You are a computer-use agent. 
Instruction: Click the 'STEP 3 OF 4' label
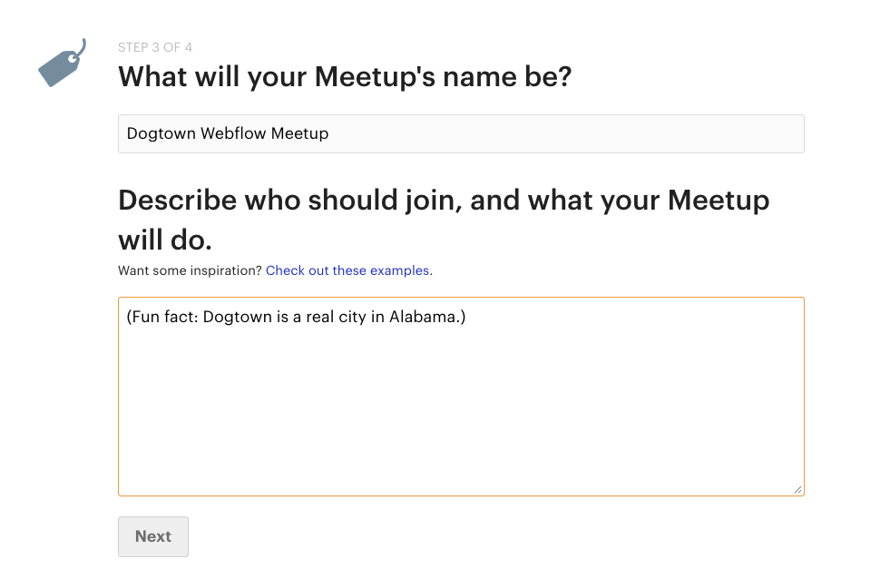point(155,48)
